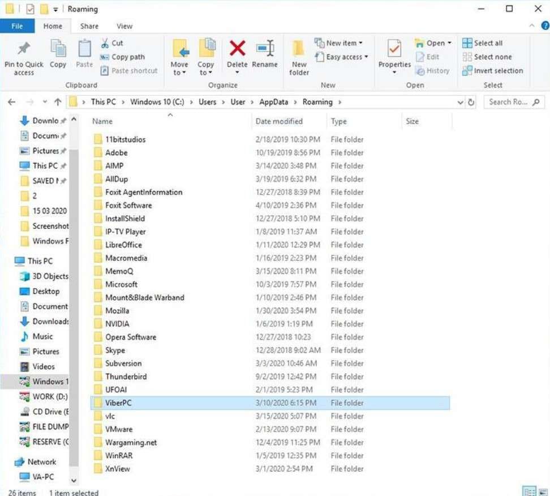Open Network in navigation pane
This screenshot has width=550, height=496.
[x=35, y=462]
